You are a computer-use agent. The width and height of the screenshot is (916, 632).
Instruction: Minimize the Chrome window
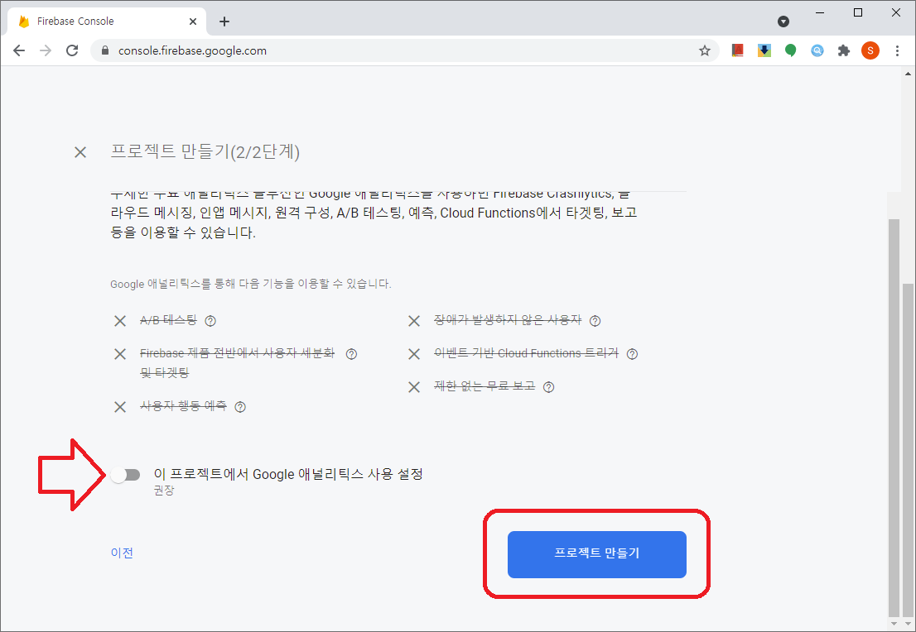[820, 13]
